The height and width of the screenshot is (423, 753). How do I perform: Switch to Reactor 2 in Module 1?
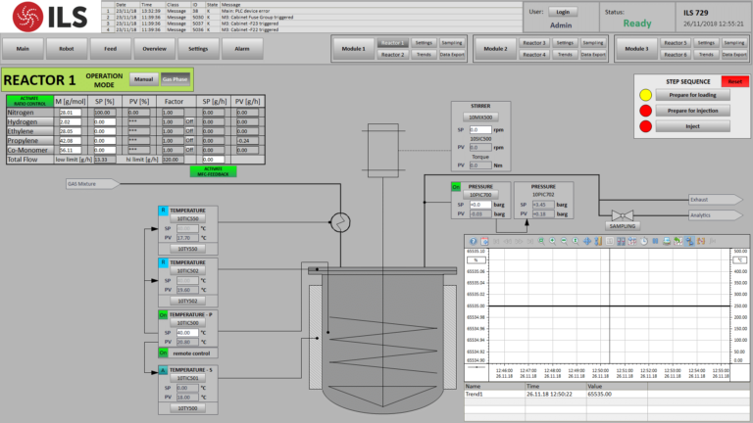[x=392, y=55]
